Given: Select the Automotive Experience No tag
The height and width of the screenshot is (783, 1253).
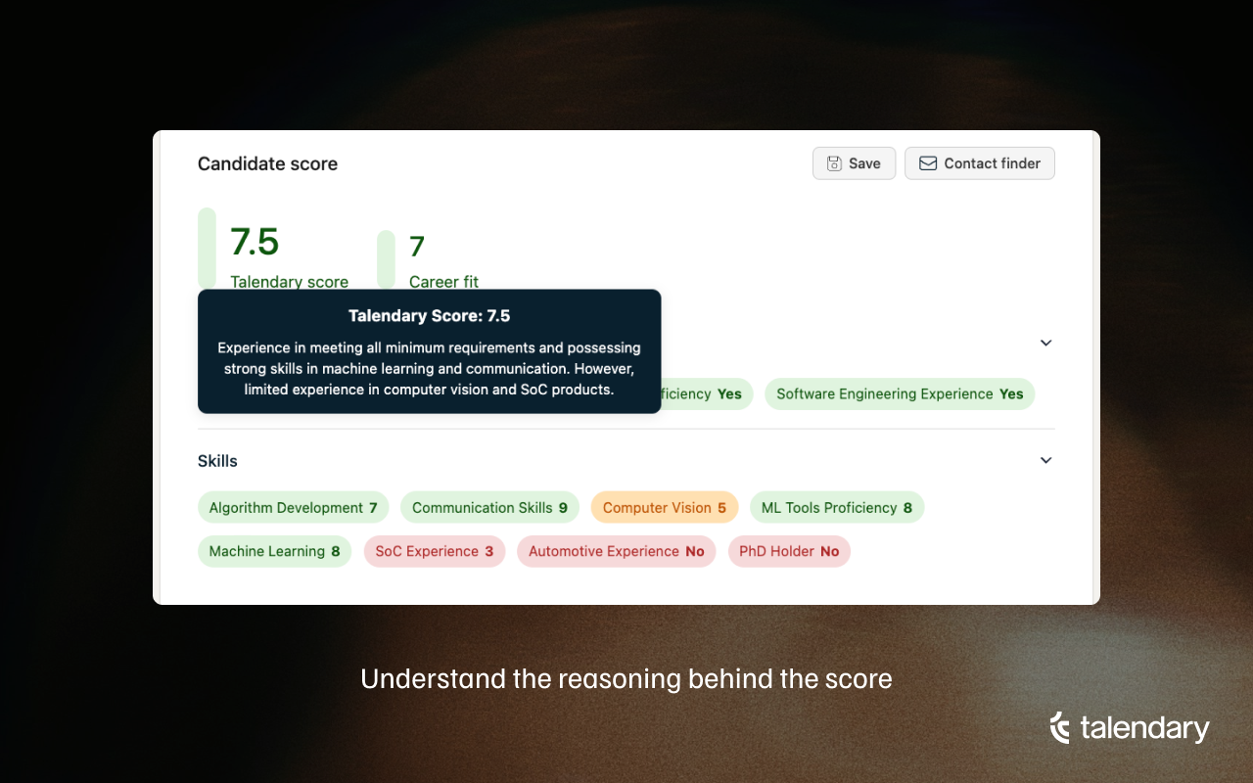Looking at the screenshot, I should click(617, 551).
